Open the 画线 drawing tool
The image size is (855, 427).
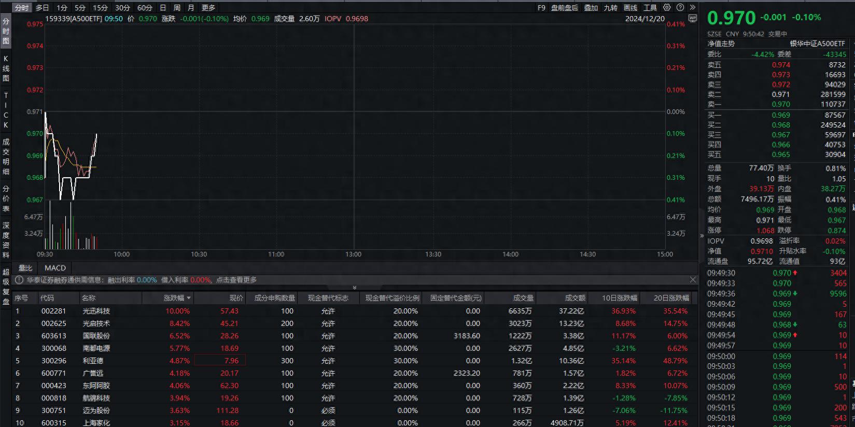coord(630,8)
